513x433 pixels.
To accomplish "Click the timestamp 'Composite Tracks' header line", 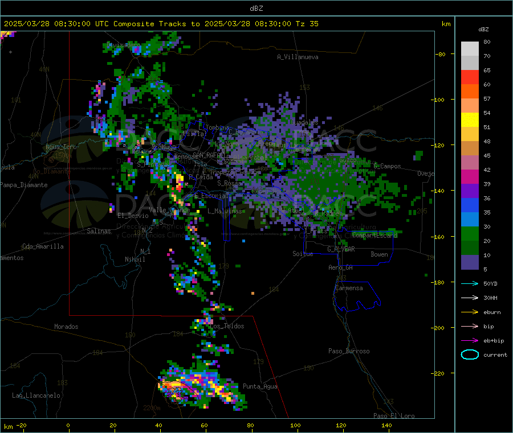I will tap(161, 24).
